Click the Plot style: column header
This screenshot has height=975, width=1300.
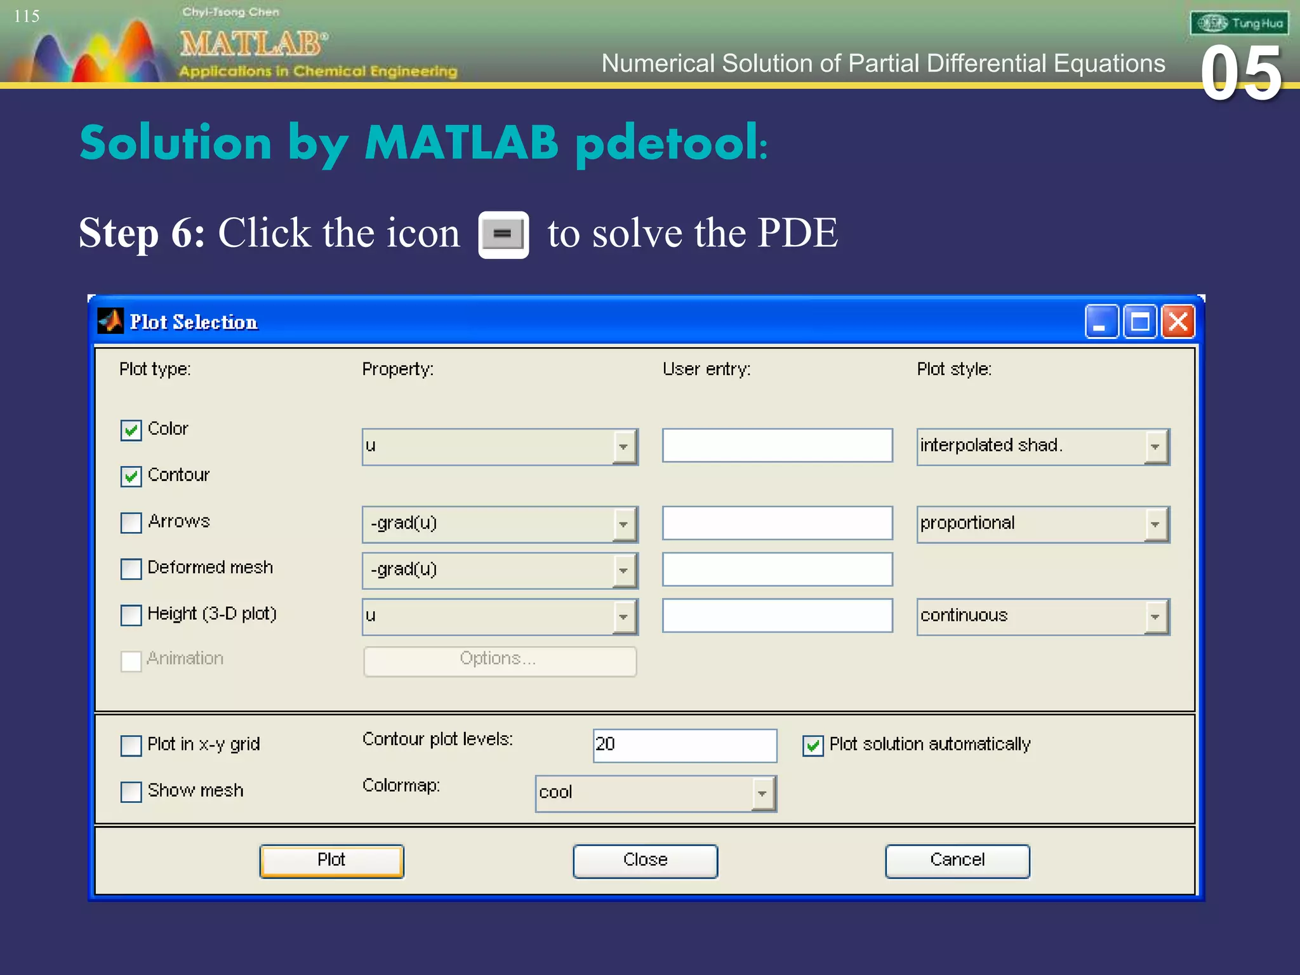954,369
